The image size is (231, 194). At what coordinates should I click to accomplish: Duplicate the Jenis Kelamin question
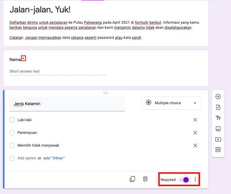[132, 179]
